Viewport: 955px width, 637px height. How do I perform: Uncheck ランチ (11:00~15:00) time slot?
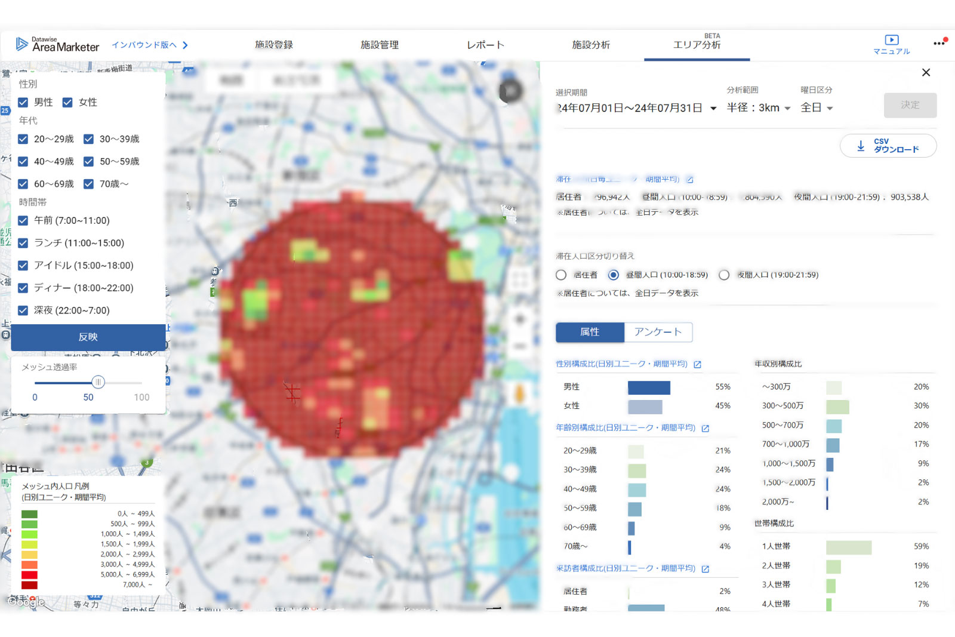(x=23, y=243)
